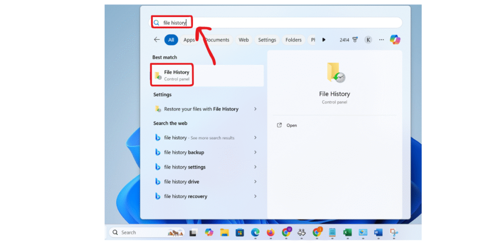Open the three-dot options menu
This screenshot has height=249, width=498.
click(x=381, y=40)
